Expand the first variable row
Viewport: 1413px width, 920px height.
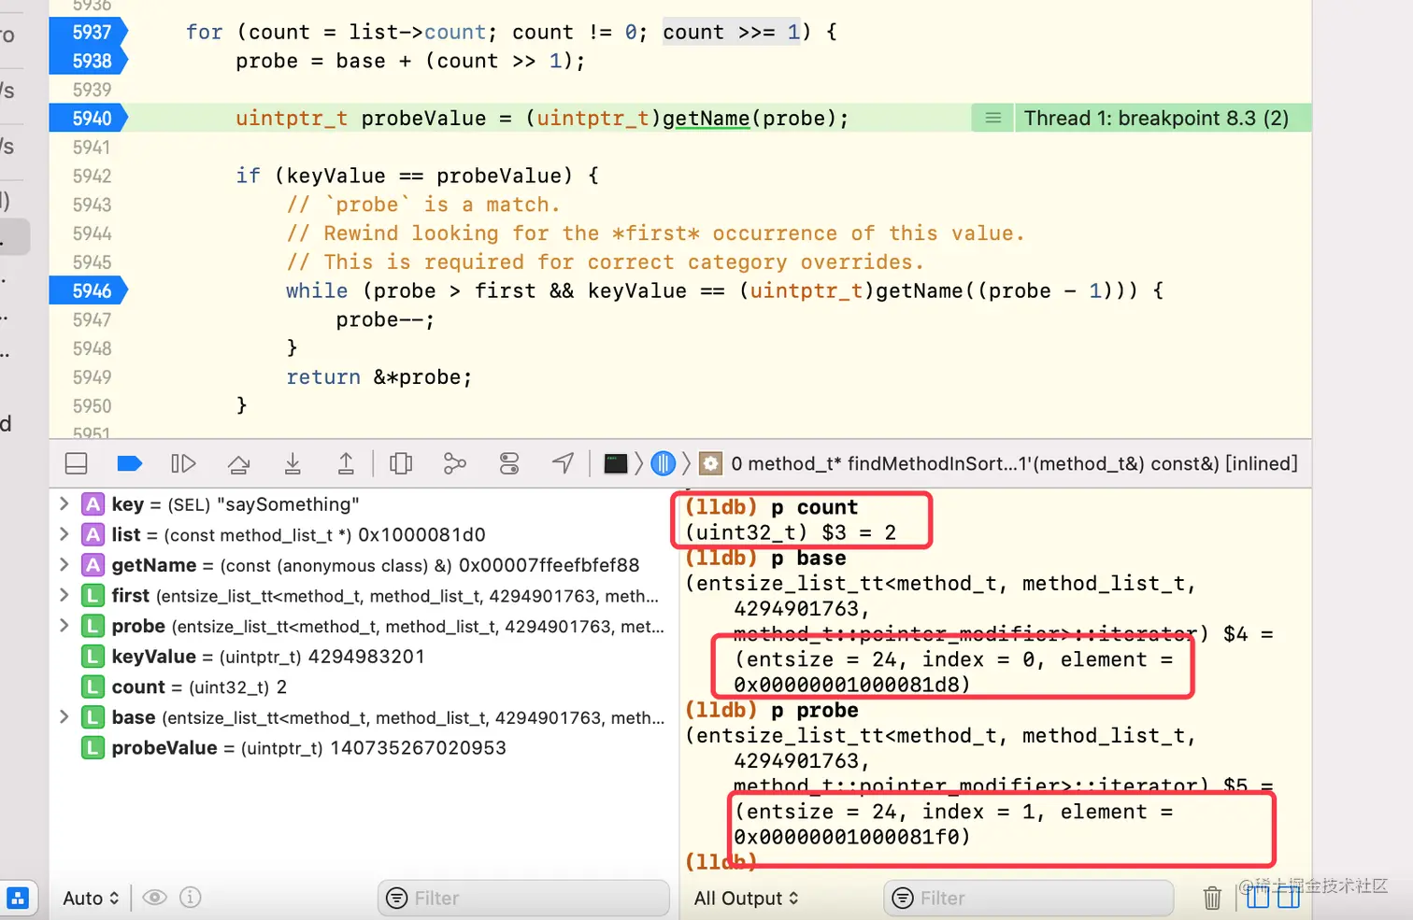pyautogui.click(x=64, y=596)
